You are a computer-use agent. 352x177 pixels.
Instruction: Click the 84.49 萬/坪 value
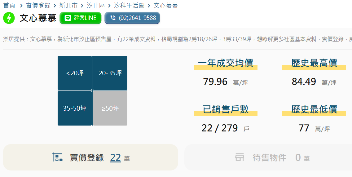(x=314, y=82)
